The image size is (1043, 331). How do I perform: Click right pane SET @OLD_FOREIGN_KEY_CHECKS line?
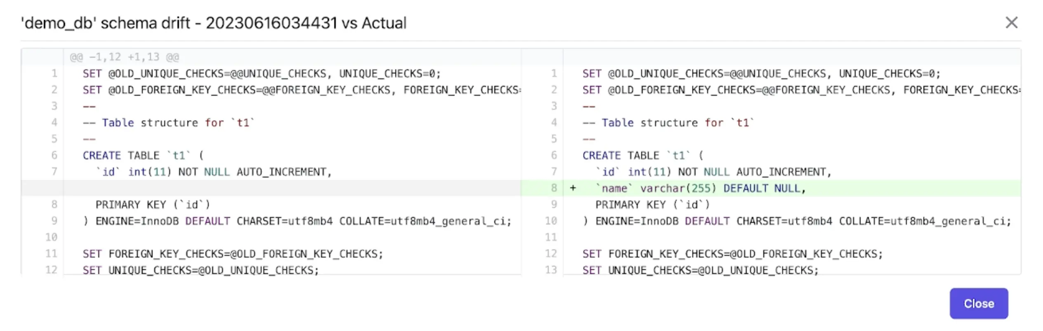tap(801, 90)
